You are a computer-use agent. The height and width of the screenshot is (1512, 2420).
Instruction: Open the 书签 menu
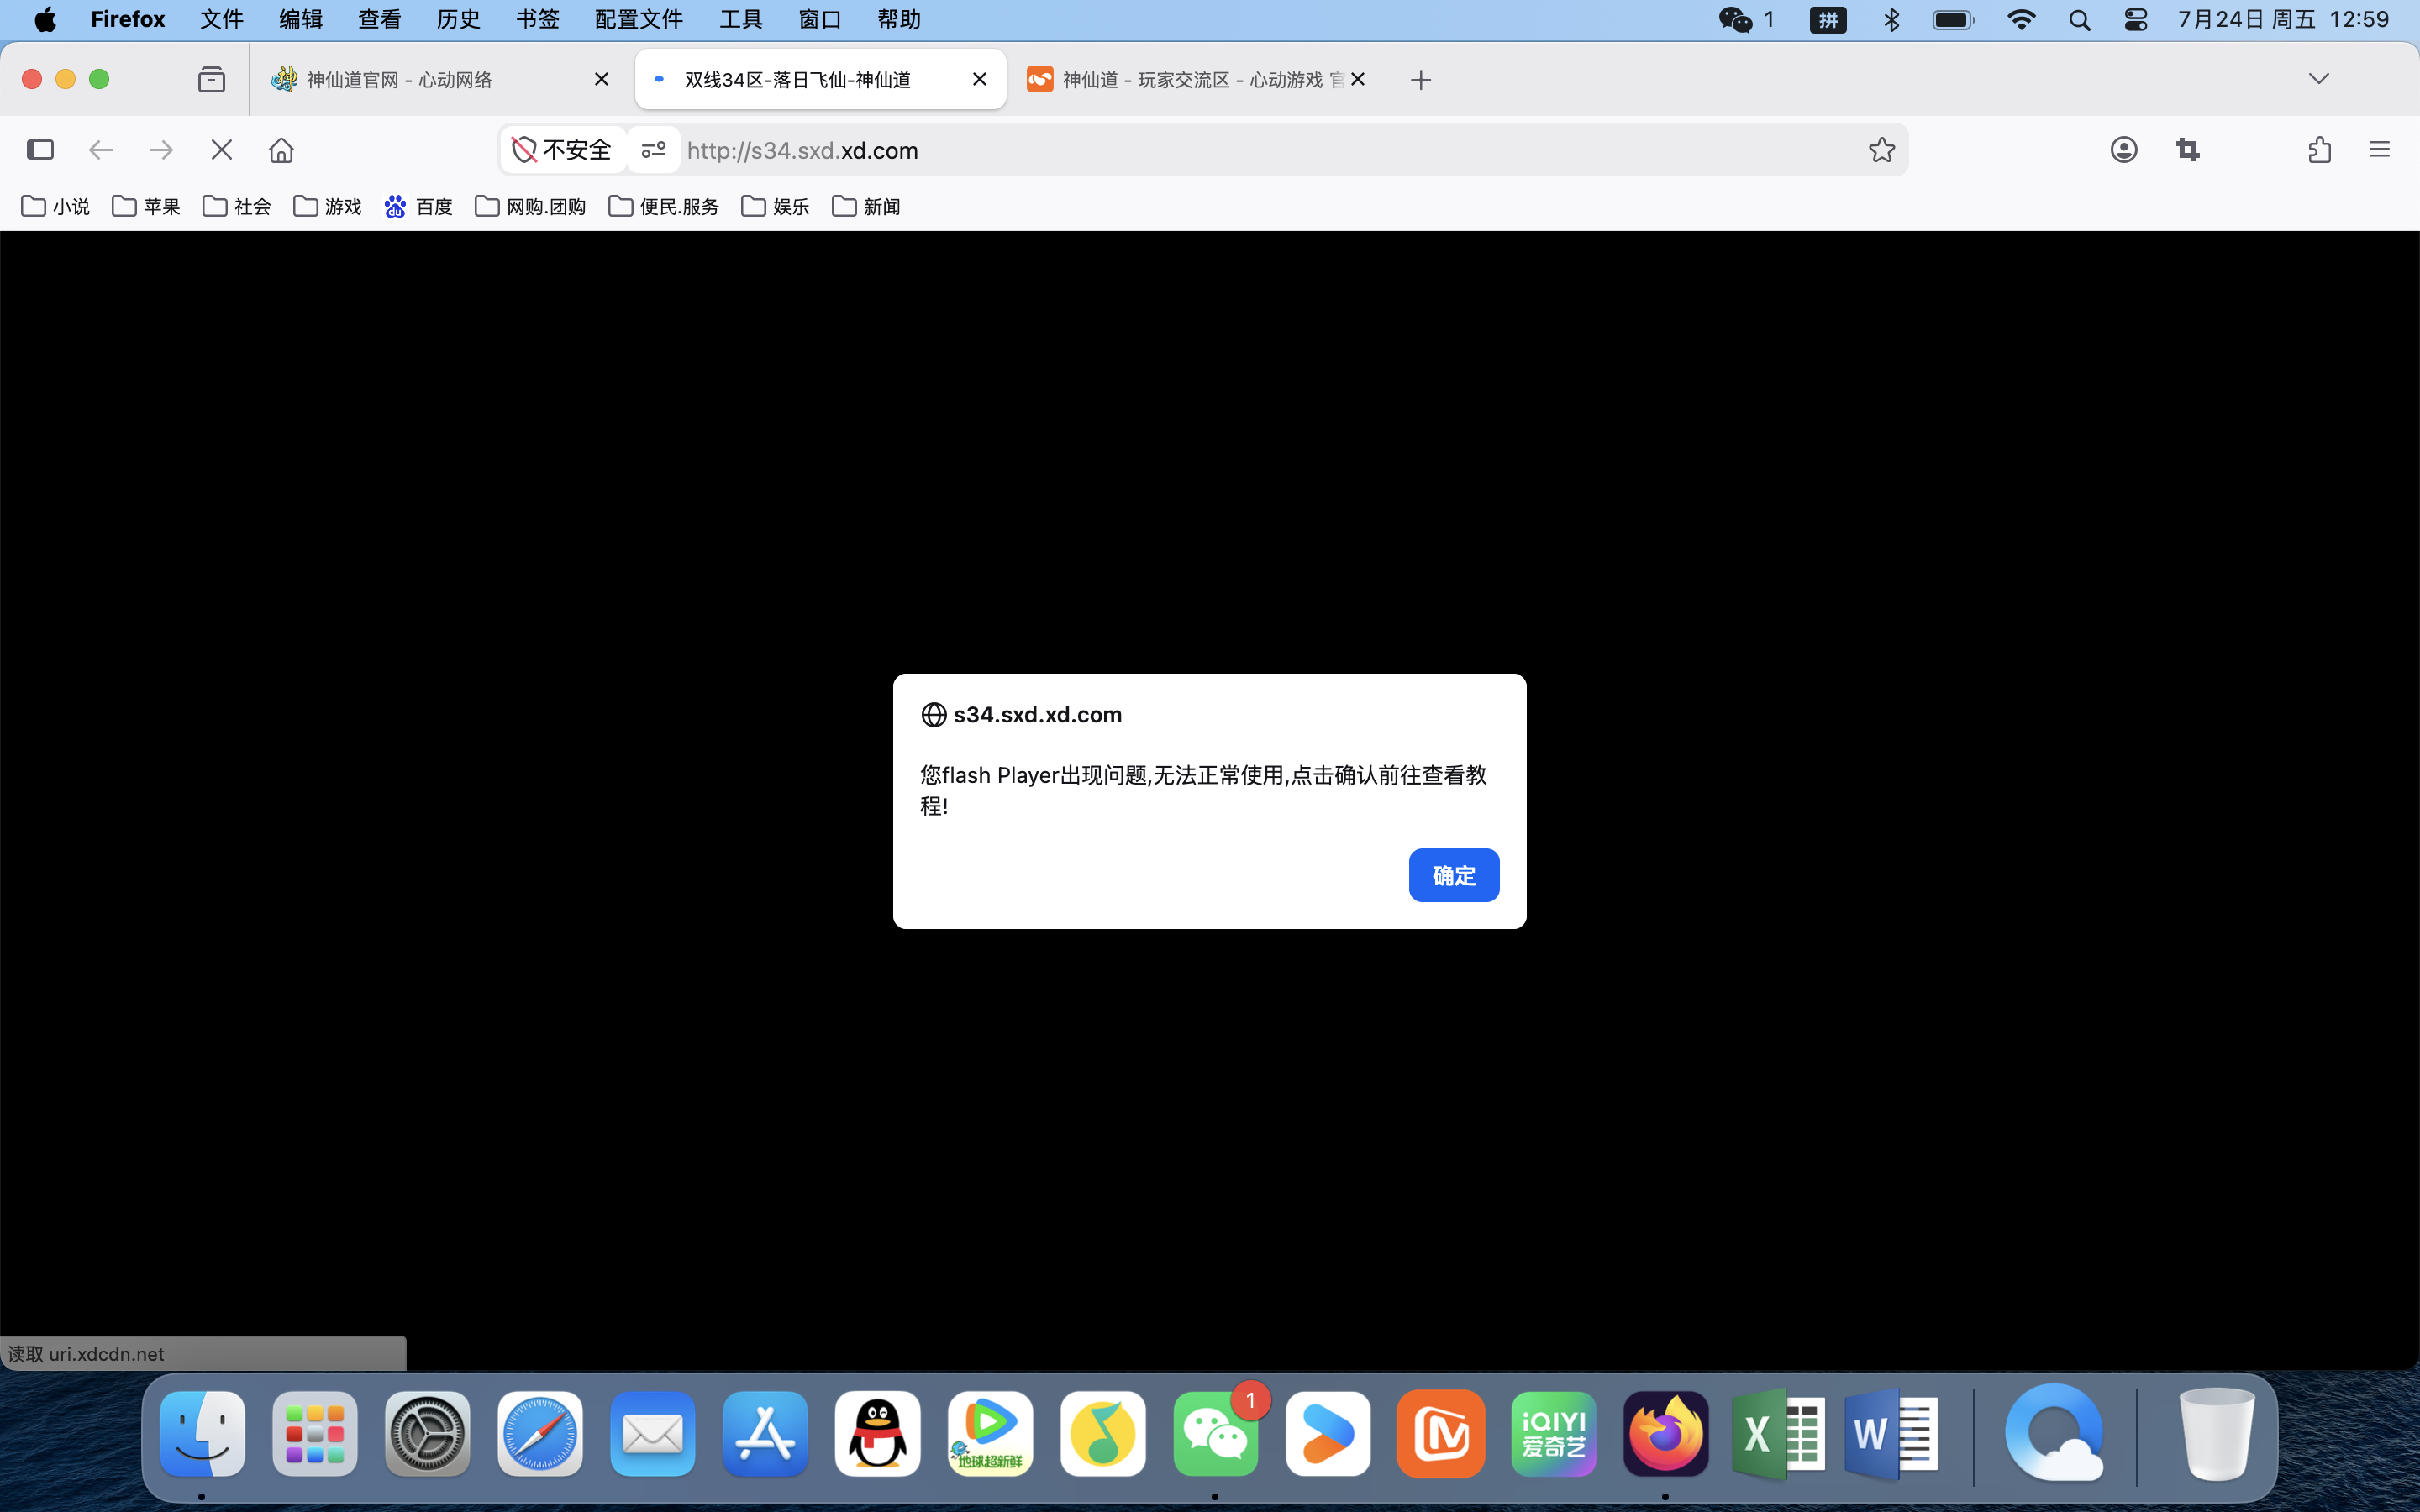(538, 19)
